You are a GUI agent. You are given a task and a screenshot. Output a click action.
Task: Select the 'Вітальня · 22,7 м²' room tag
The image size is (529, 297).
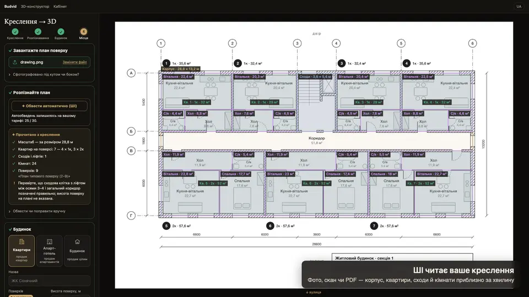click(x=431, y=174)
